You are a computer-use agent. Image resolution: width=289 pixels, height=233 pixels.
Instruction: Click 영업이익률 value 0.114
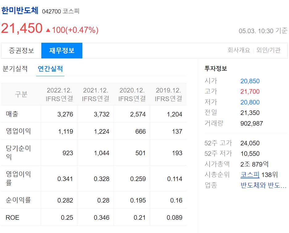coord(175,179)
